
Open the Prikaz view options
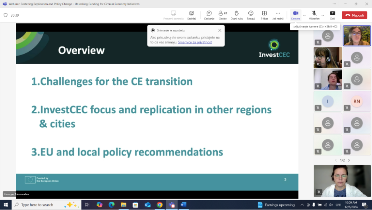click(x=264, y=15)
